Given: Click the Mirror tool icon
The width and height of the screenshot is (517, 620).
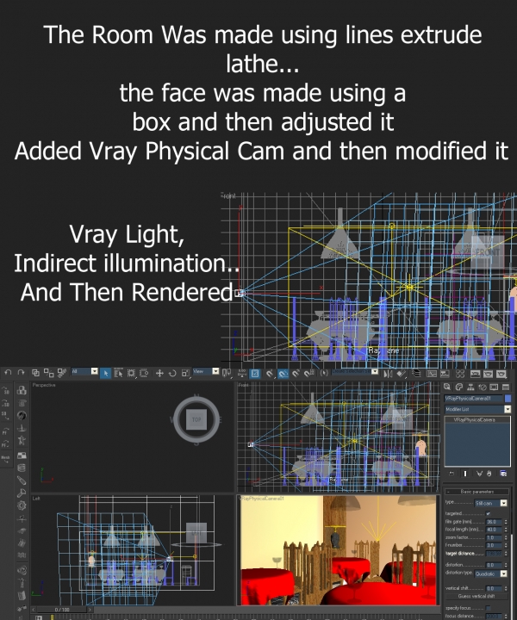Looking at the screenshot, I should (388, 373).
